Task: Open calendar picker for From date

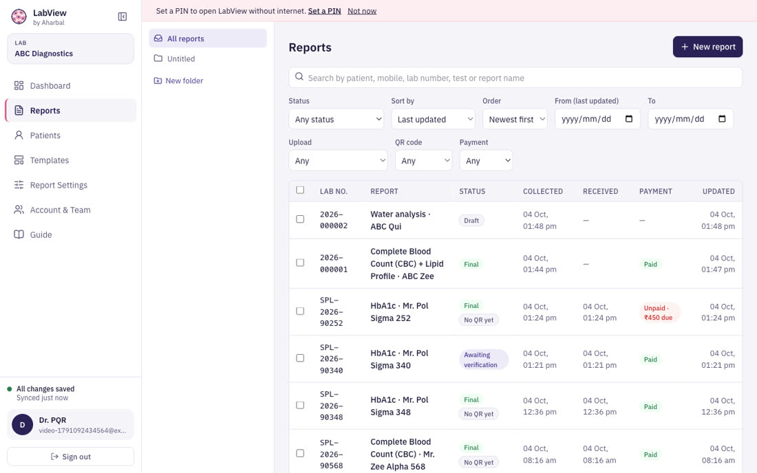Action: pos(628,119)
